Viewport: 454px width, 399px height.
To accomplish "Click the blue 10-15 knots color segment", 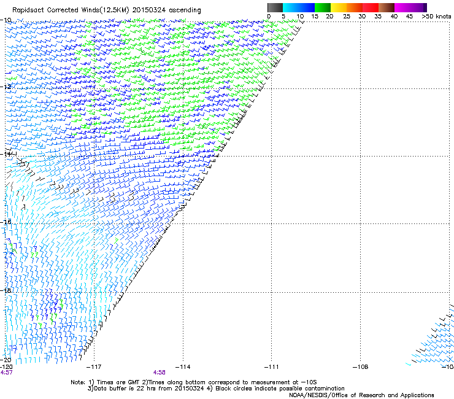I will (x=307, y=7).
